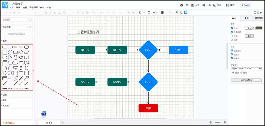Click 清除默认风格 button
Viewport: 265px width, 126px height.
[246, 80]
